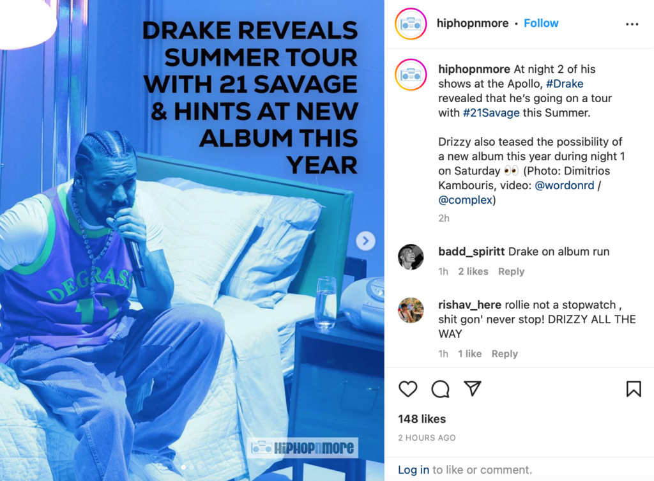The image size is (654, 481).
Task: View the 148 likes list
Action: (x=422, y=419)
